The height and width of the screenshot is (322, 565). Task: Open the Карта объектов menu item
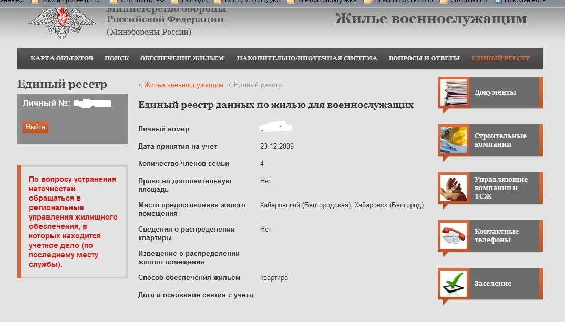pyautogui.click(x=61, y=58)
